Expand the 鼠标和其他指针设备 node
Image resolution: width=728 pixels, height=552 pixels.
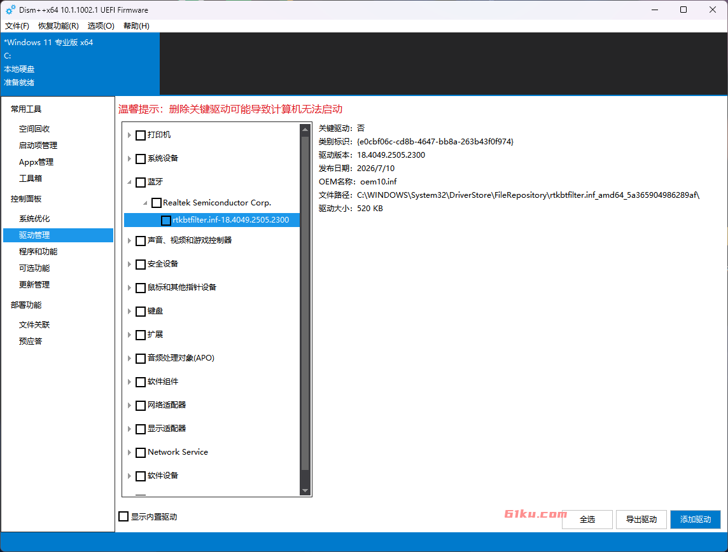130,288
